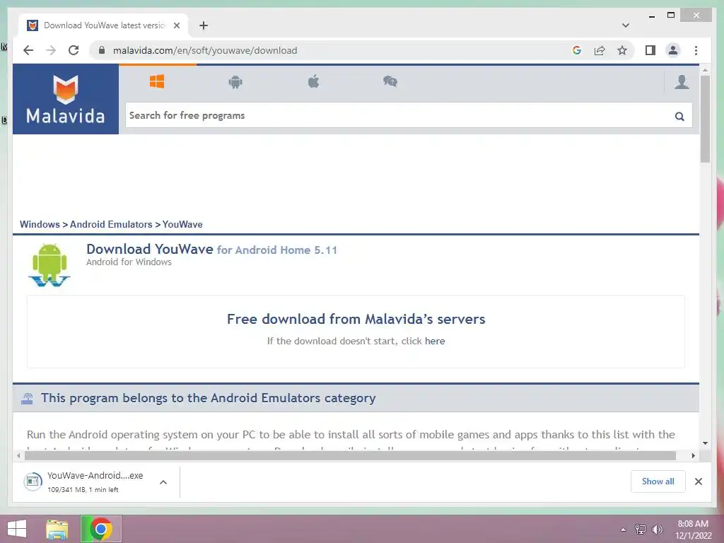The width and height of the screenshot is (724, 543).
Task: Click the horizontal scroll right arrow
Action: pos(693,456)
